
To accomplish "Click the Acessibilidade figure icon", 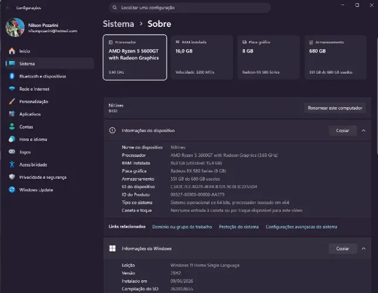I will click(x=12, y=164).
